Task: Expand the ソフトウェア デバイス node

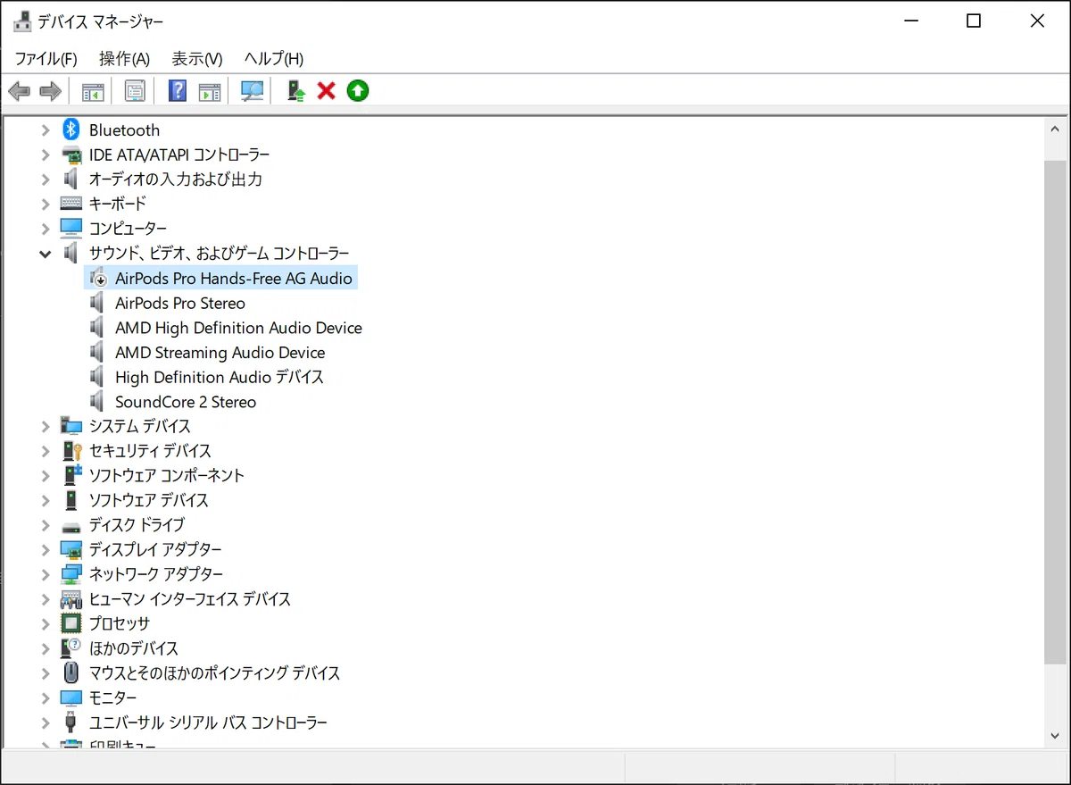Action: tap(45, 500)
